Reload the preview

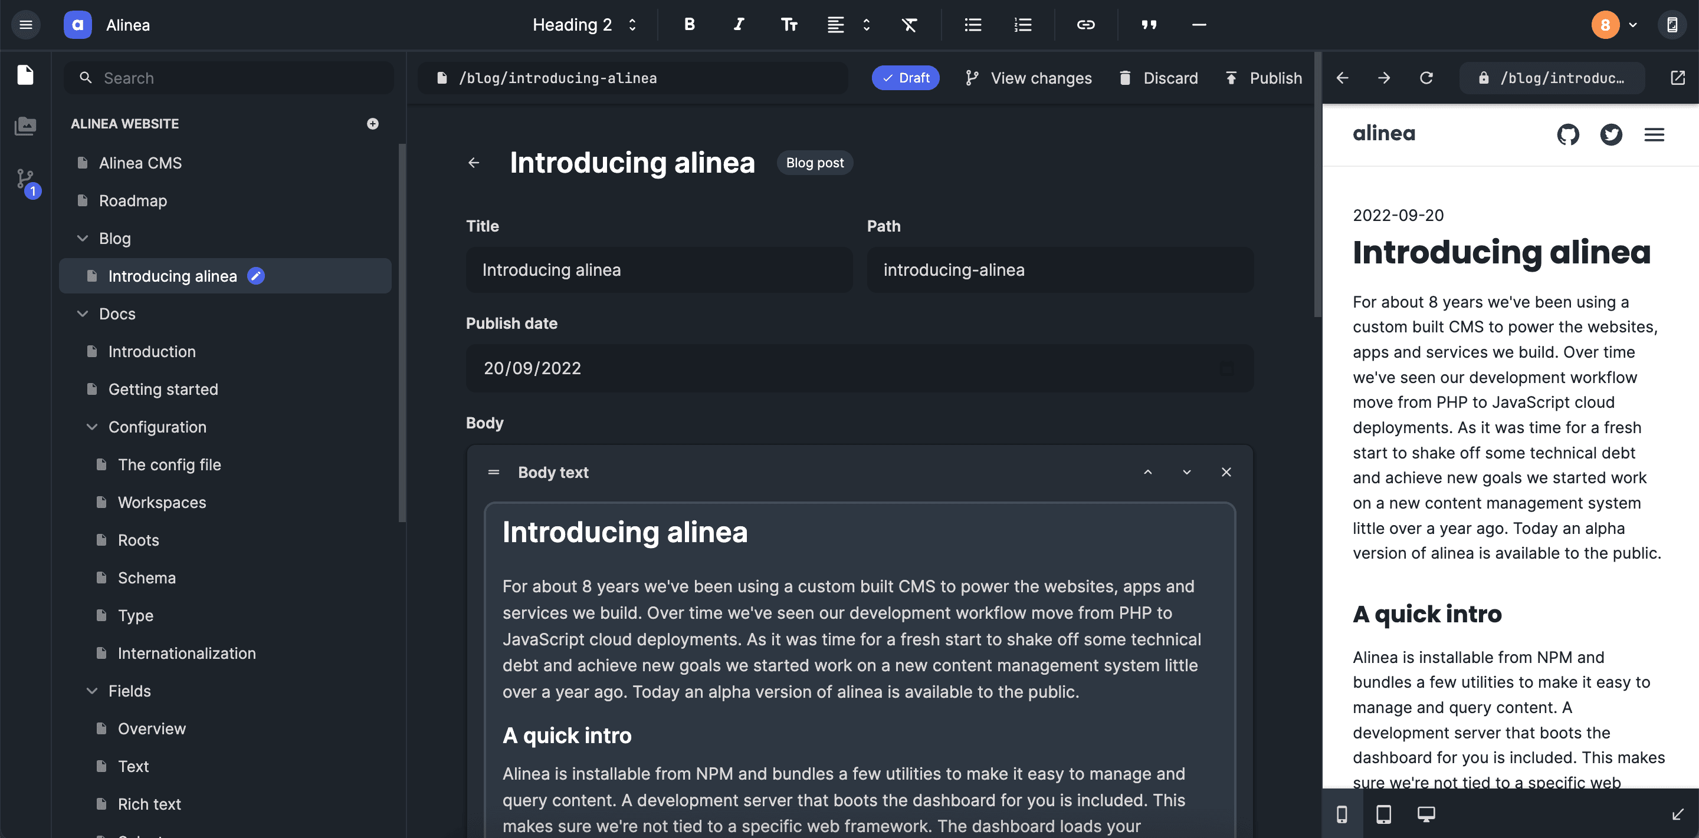[x=1426, y=78]
